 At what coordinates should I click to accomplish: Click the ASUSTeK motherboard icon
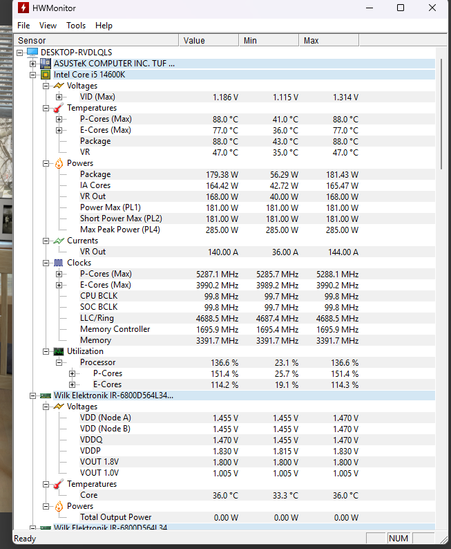46,64
